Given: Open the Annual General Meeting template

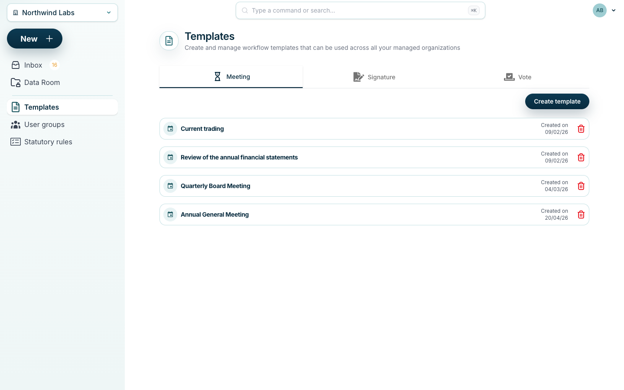Looking at the screenshot, I should (x=374, y=214).
